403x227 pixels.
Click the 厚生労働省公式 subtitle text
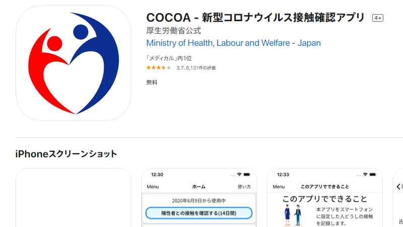click(173, 31)
